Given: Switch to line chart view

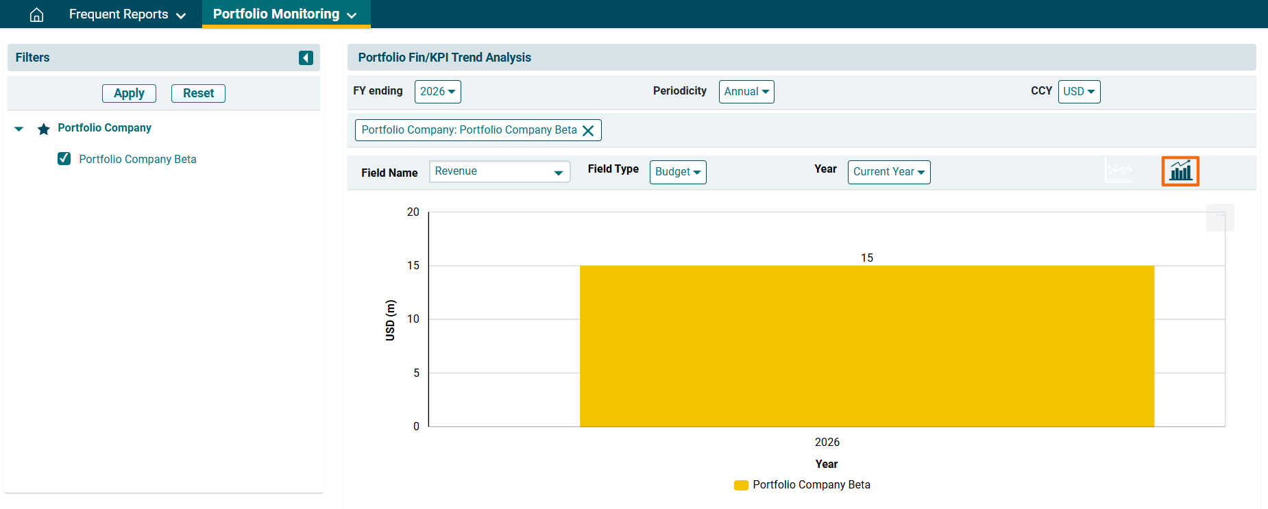Looking at the screenshot, I should [1119, 171].
